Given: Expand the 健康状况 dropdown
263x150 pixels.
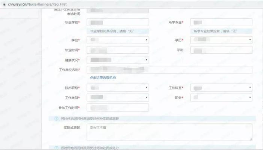Looking at the screenshot, I should click(x=118, y=60).
